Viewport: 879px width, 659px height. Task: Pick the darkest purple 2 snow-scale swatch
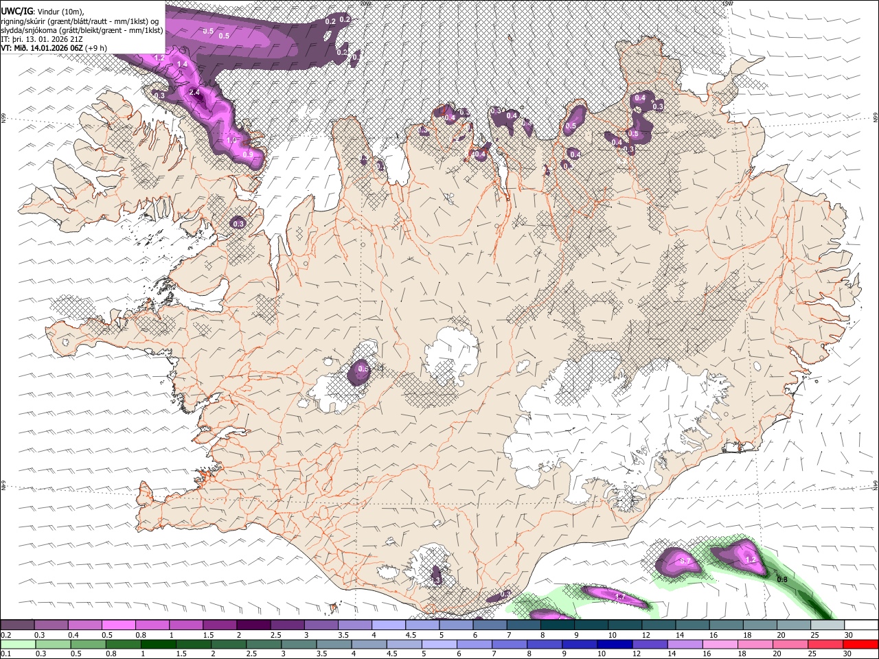coord(253,625)
